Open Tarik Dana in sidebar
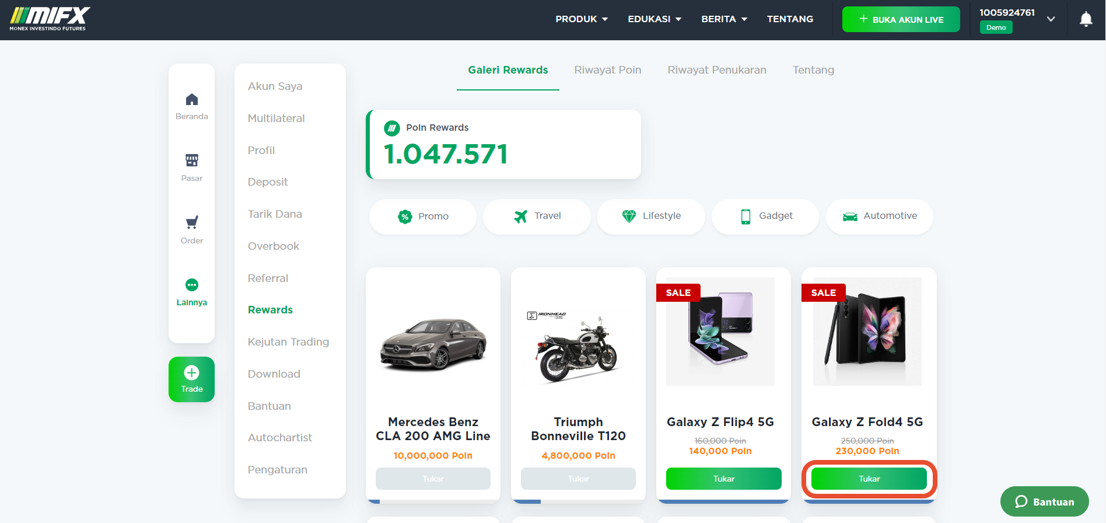 pos(275,214)
